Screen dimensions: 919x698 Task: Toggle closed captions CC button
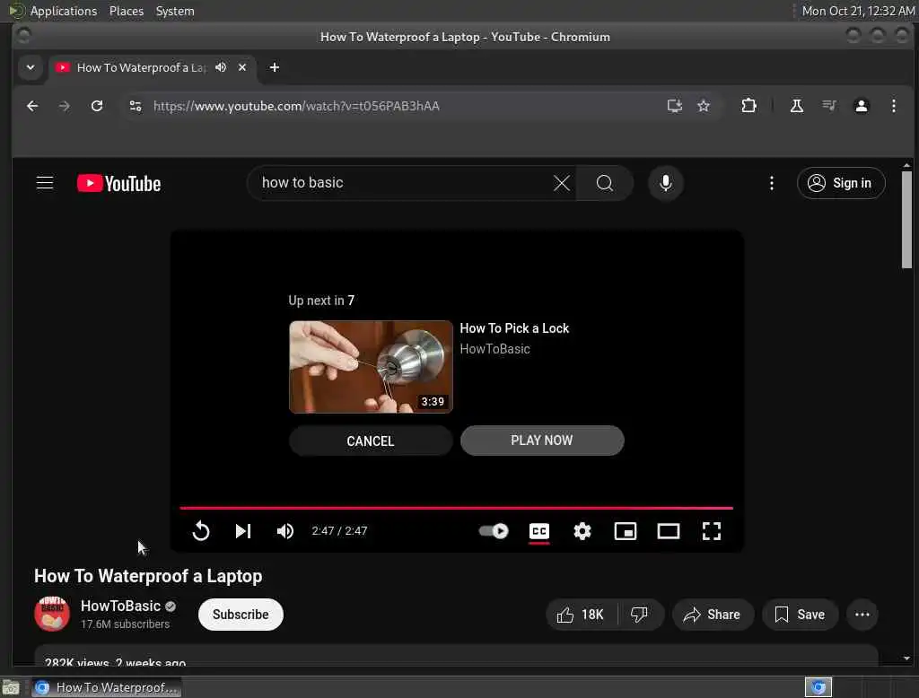538,531
